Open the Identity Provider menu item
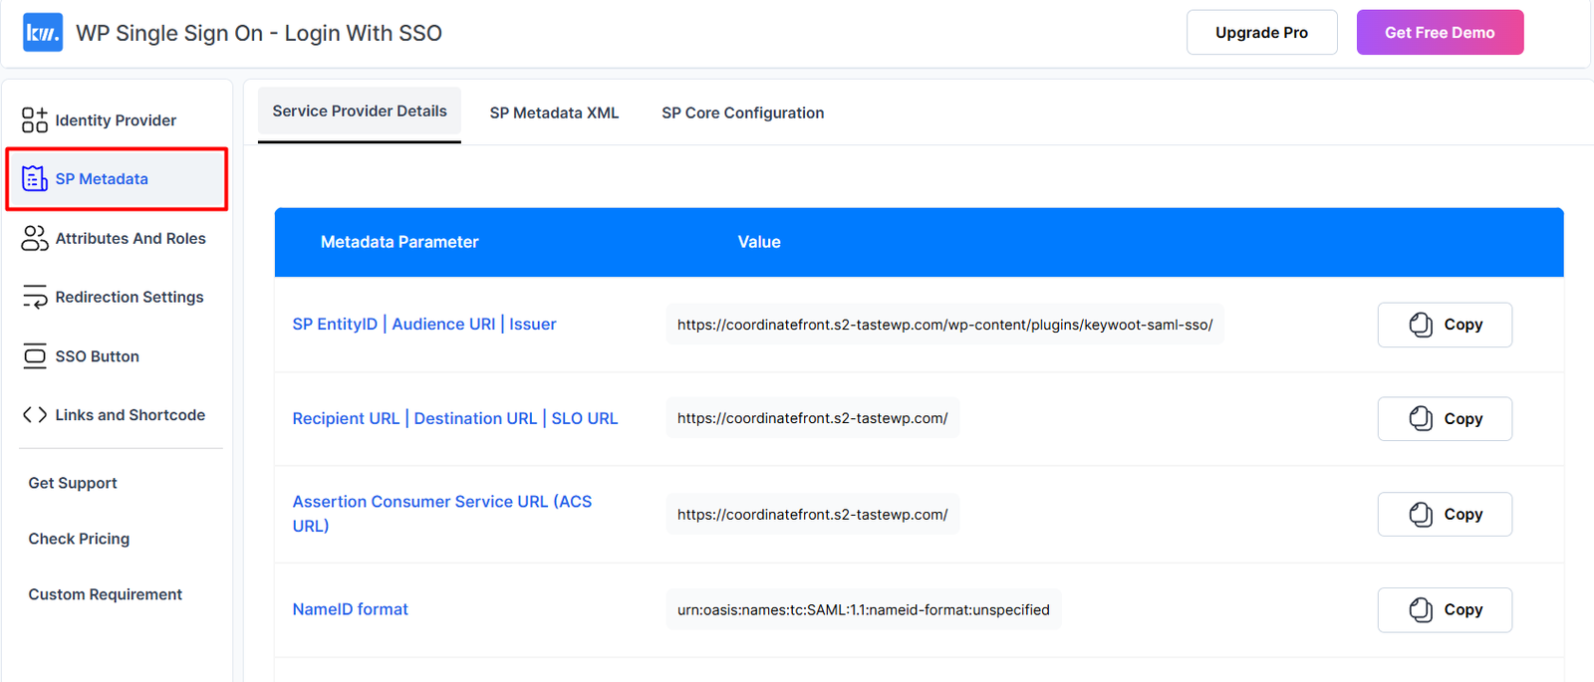The height and width of the screenshot is (682, 1594). point(117,120)
